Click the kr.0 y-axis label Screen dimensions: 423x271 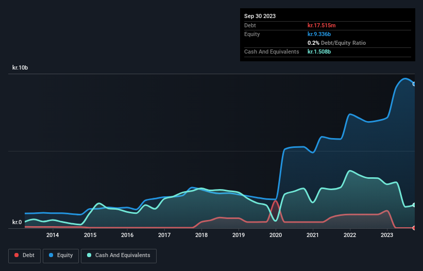17,222
